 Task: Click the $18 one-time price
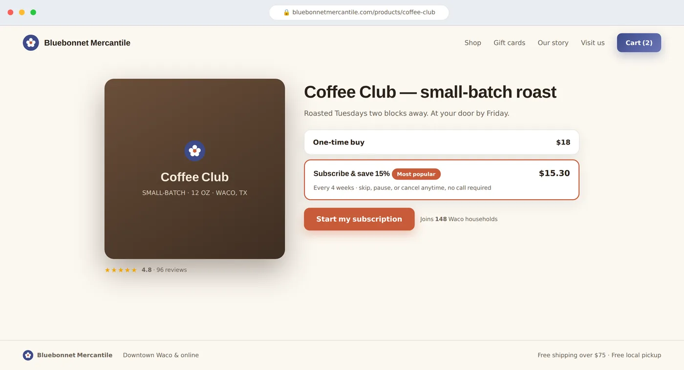point(563,143)
